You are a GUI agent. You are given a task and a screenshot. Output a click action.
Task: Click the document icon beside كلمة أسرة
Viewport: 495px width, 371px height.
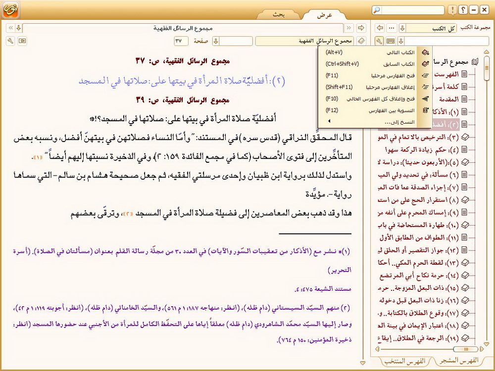[x=464, y=87]
